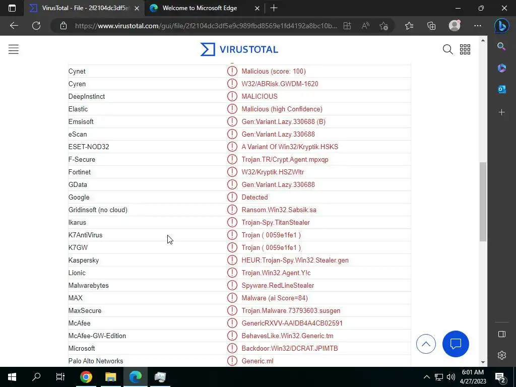Open File Explorer from the taskbar

(x=110, y=377)
